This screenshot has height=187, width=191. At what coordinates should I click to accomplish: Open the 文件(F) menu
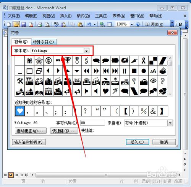[x=14, y=16]
